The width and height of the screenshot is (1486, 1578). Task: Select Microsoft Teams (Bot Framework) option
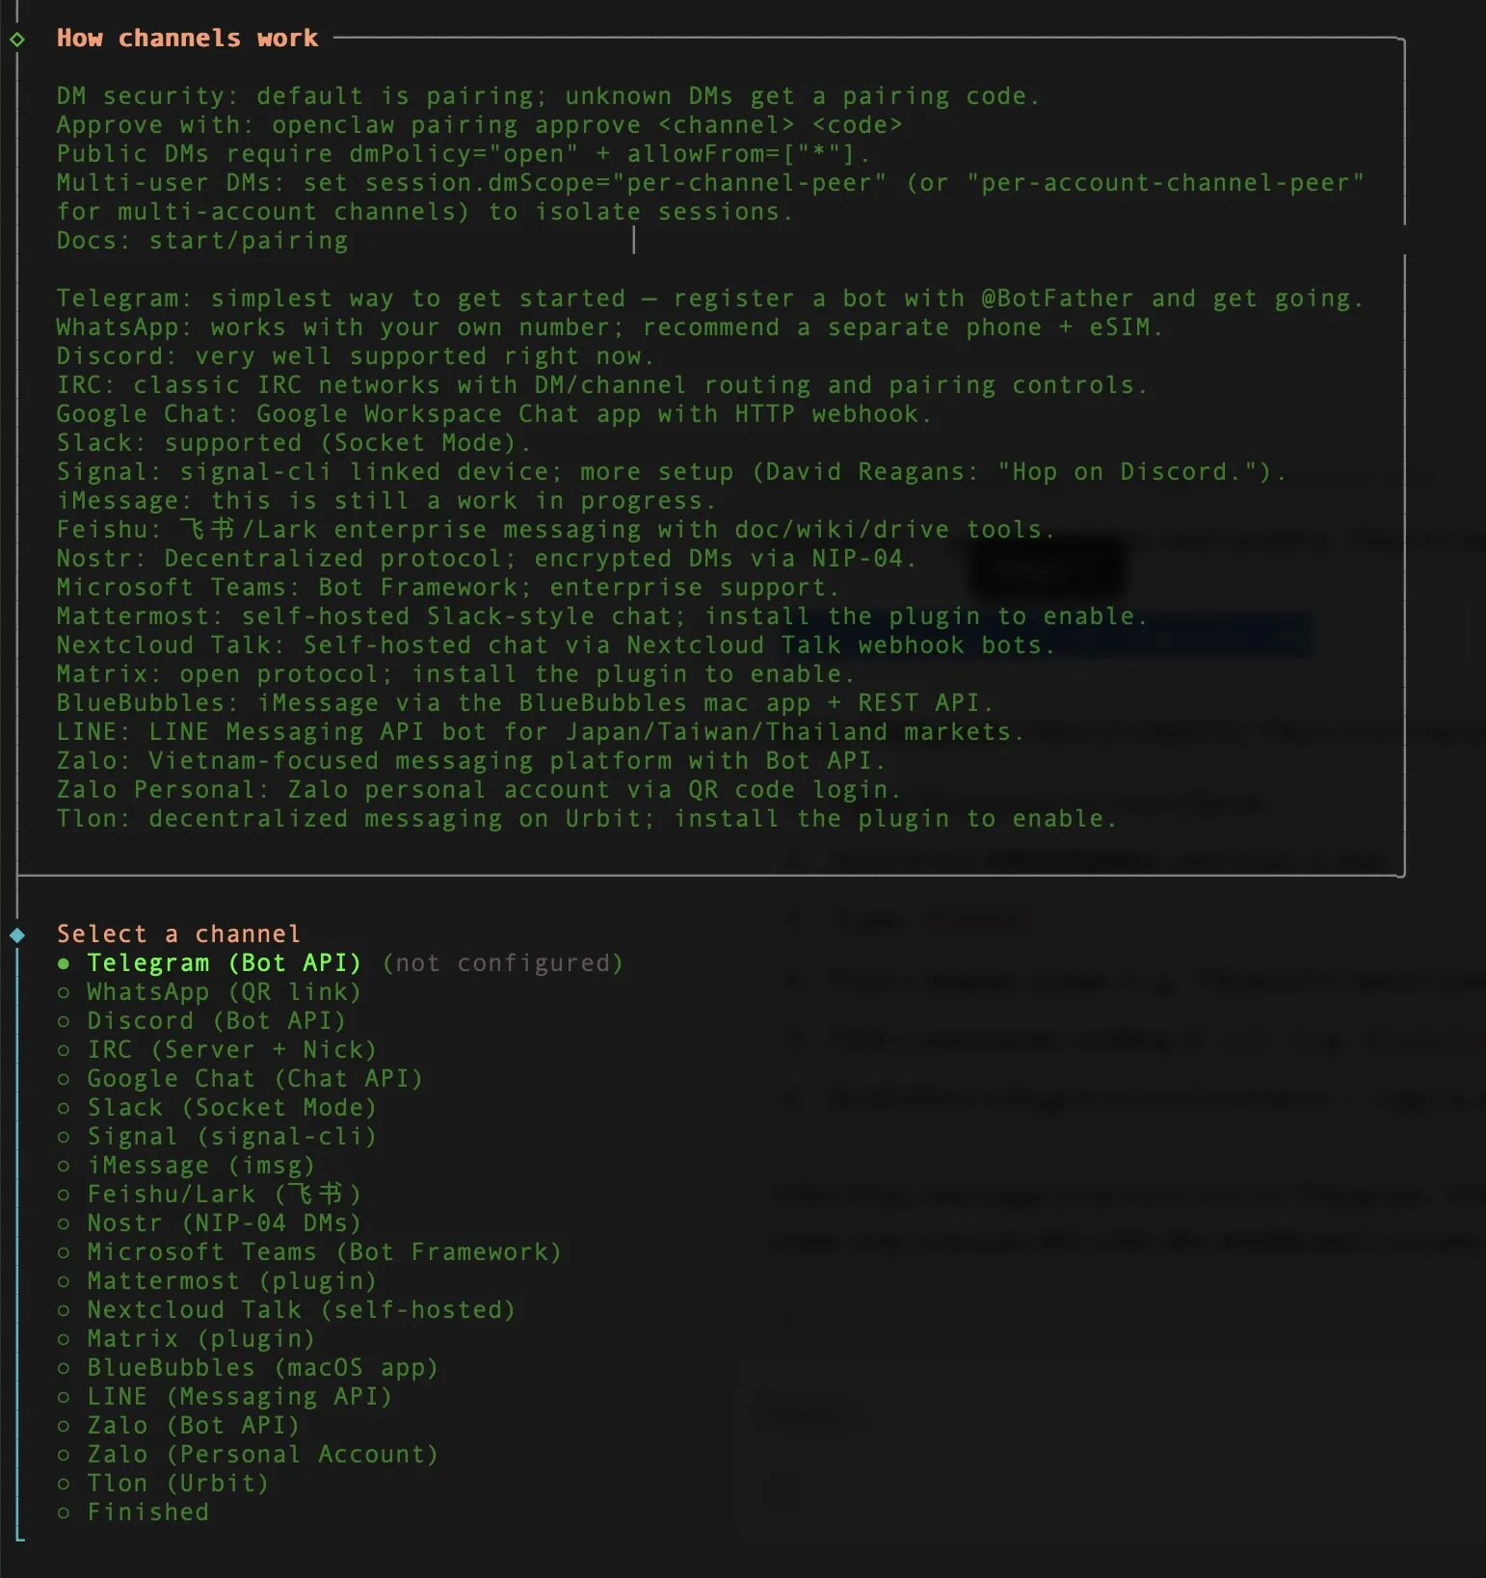[x=324, y=1252]
